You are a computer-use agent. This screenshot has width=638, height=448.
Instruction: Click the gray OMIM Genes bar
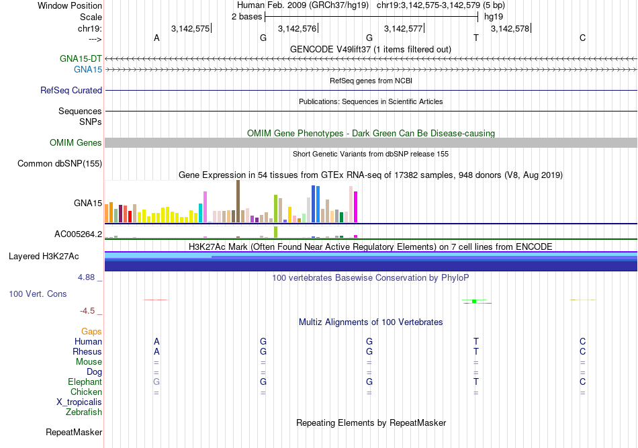(371, 142)
